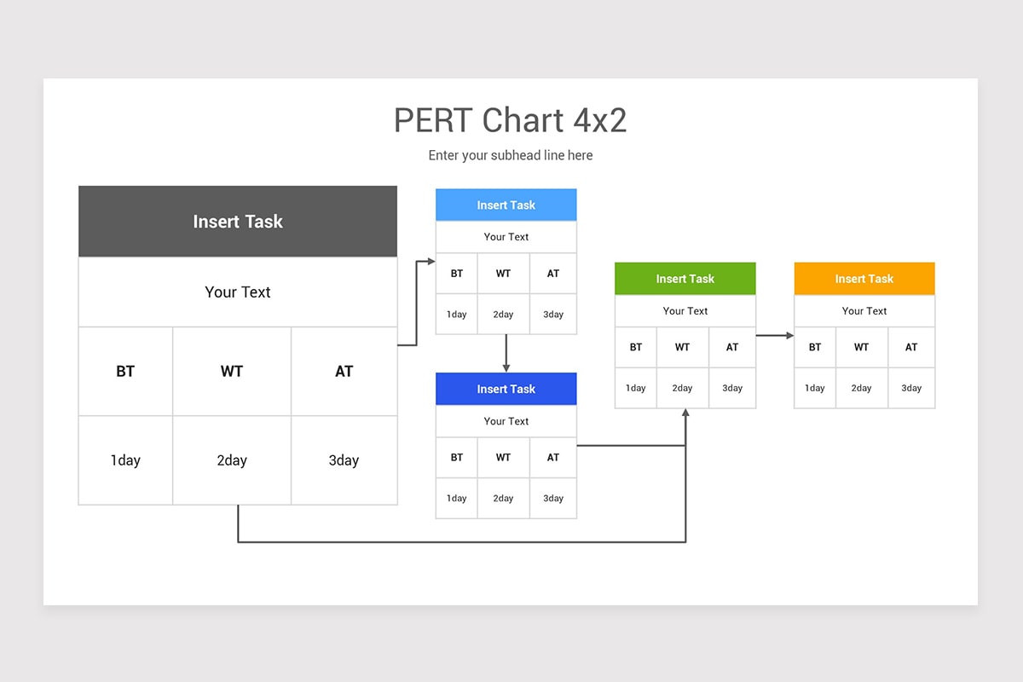Select the AT cell in the dark blue table
This screenshot has height=682, width=1023.
coord(552,457)
